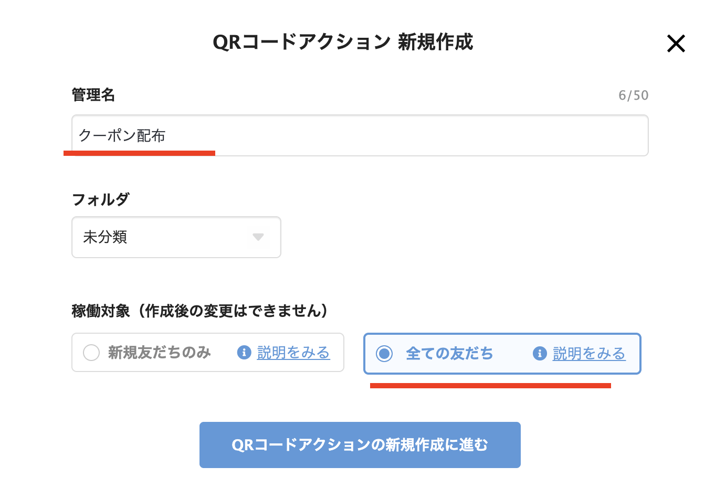Select the 新規友だちのみ radio circle
Image resolution: width=715 pixels, height=488 pixels.
click(x=91, y=353)
